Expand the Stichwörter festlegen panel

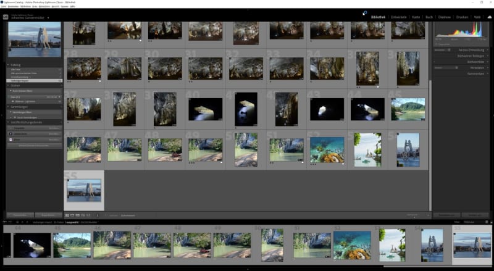(488, 56)
